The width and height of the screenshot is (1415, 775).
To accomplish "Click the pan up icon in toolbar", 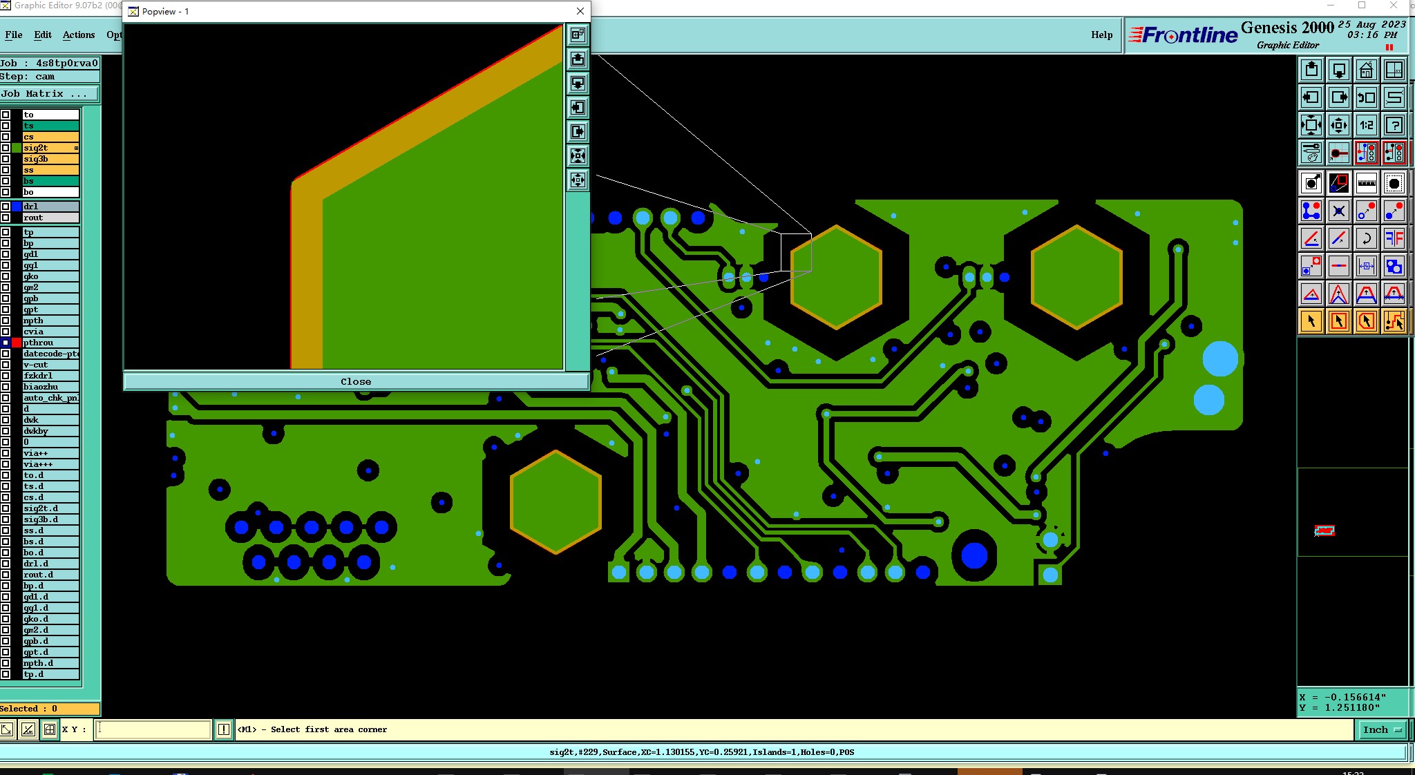I will (1311, 70).
